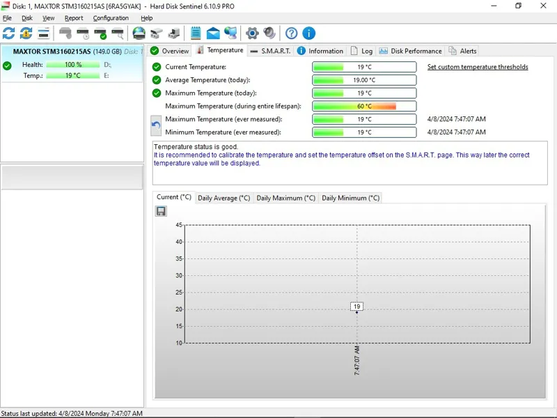
Task: Click the E: drive letter label
Action: pos(107,76)
